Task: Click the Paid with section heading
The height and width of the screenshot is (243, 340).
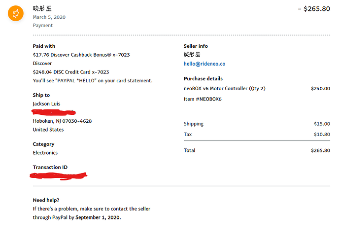Action: click(x=44, y=46)
